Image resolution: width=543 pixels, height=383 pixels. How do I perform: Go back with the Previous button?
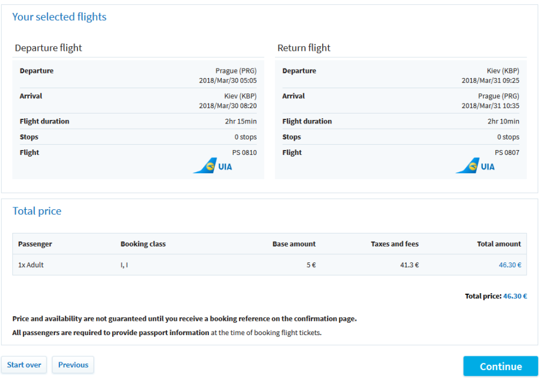coord(73,365)
